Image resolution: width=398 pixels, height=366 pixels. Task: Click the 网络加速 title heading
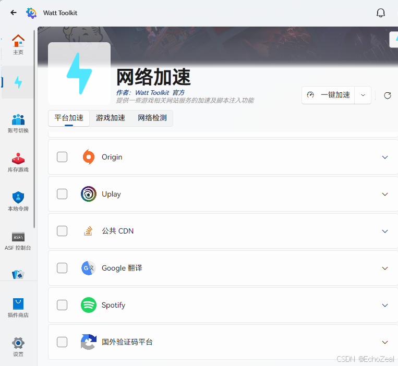click(153, 77)
